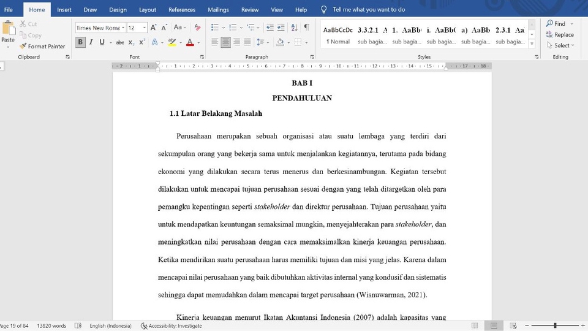Click the Copy icon
This screenshot has height=331, width=588.
[23, 35]
